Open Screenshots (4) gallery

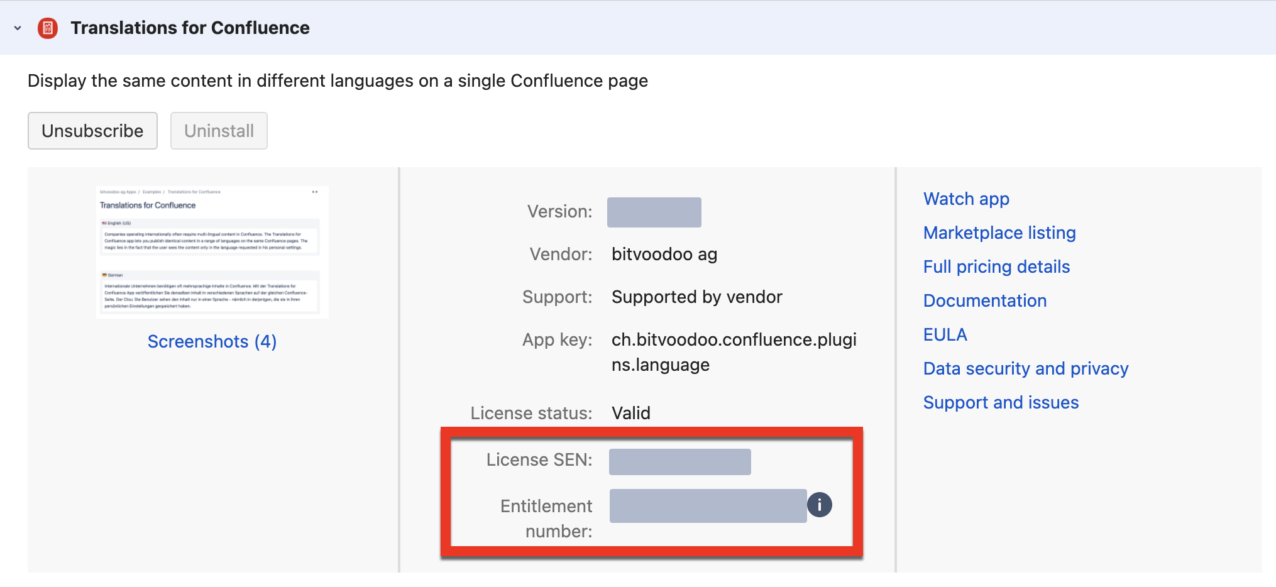[x=212, y=341]
